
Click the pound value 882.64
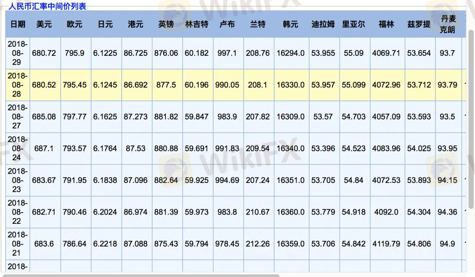pyautogui.click(x=166, y=180)
